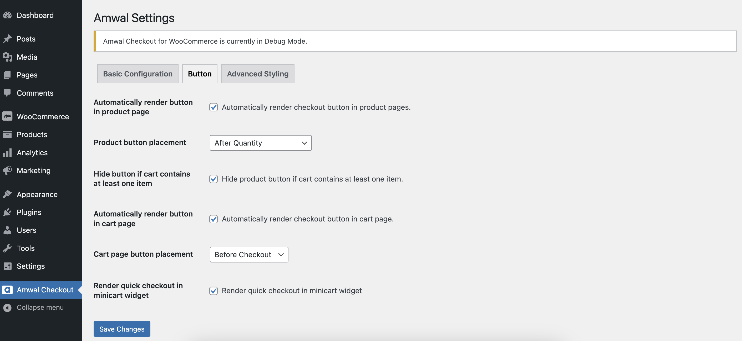The image size is (742, 341).
Task: Click the Collapse menu arrow icon
Action: coord(7,307)
